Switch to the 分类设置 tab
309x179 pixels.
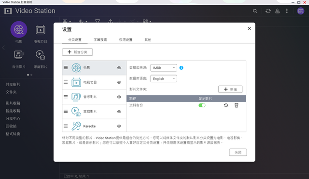(75, 39)
